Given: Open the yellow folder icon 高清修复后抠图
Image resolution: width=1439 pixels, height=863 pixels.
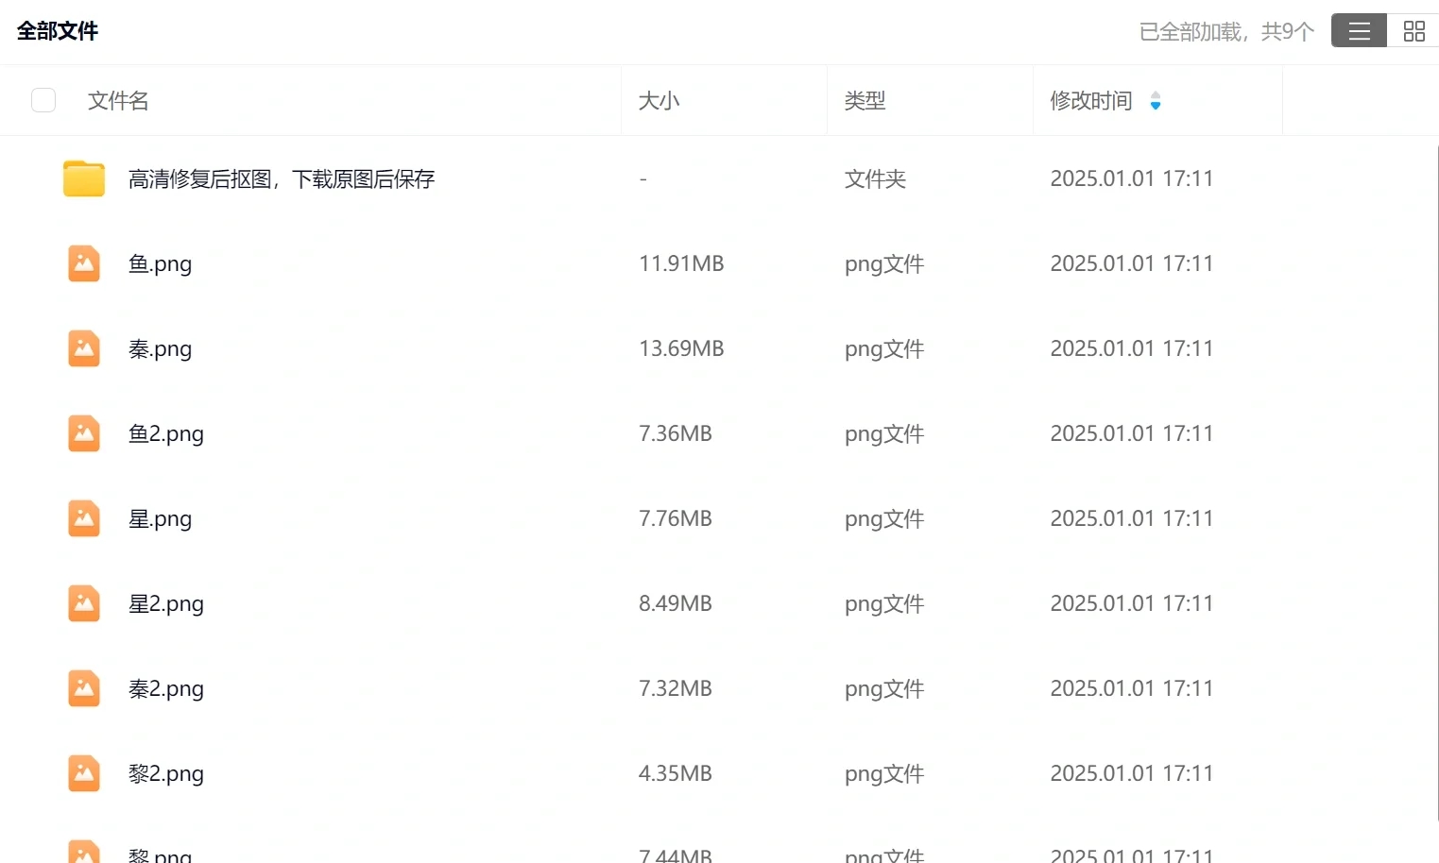Looking at the screenshot, I should (x=84, y=178).
